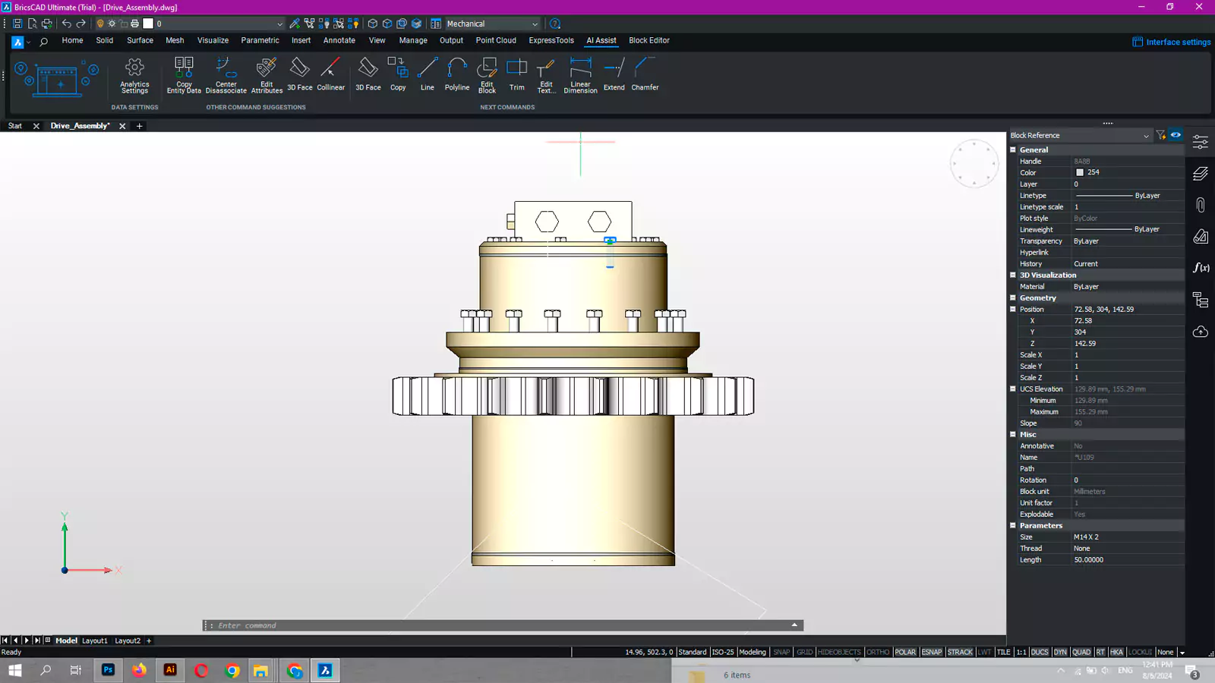Screen dimensions: 1215x683
Task: Enable GRID display in status bar
Action: click(x=804, y=652)
